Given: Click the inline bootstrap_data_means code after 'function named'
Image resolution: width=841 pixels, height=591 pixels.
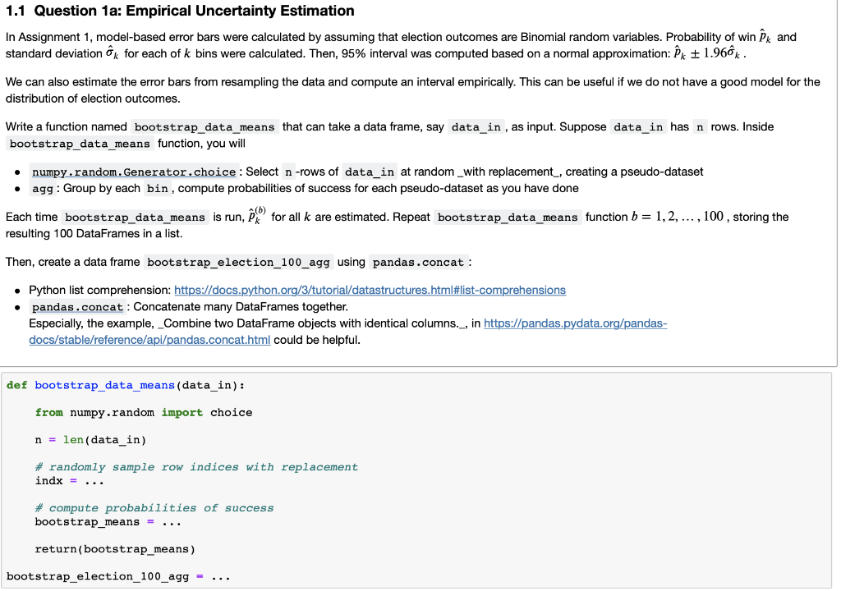Looking at the screenshot, I should (205, 127).
